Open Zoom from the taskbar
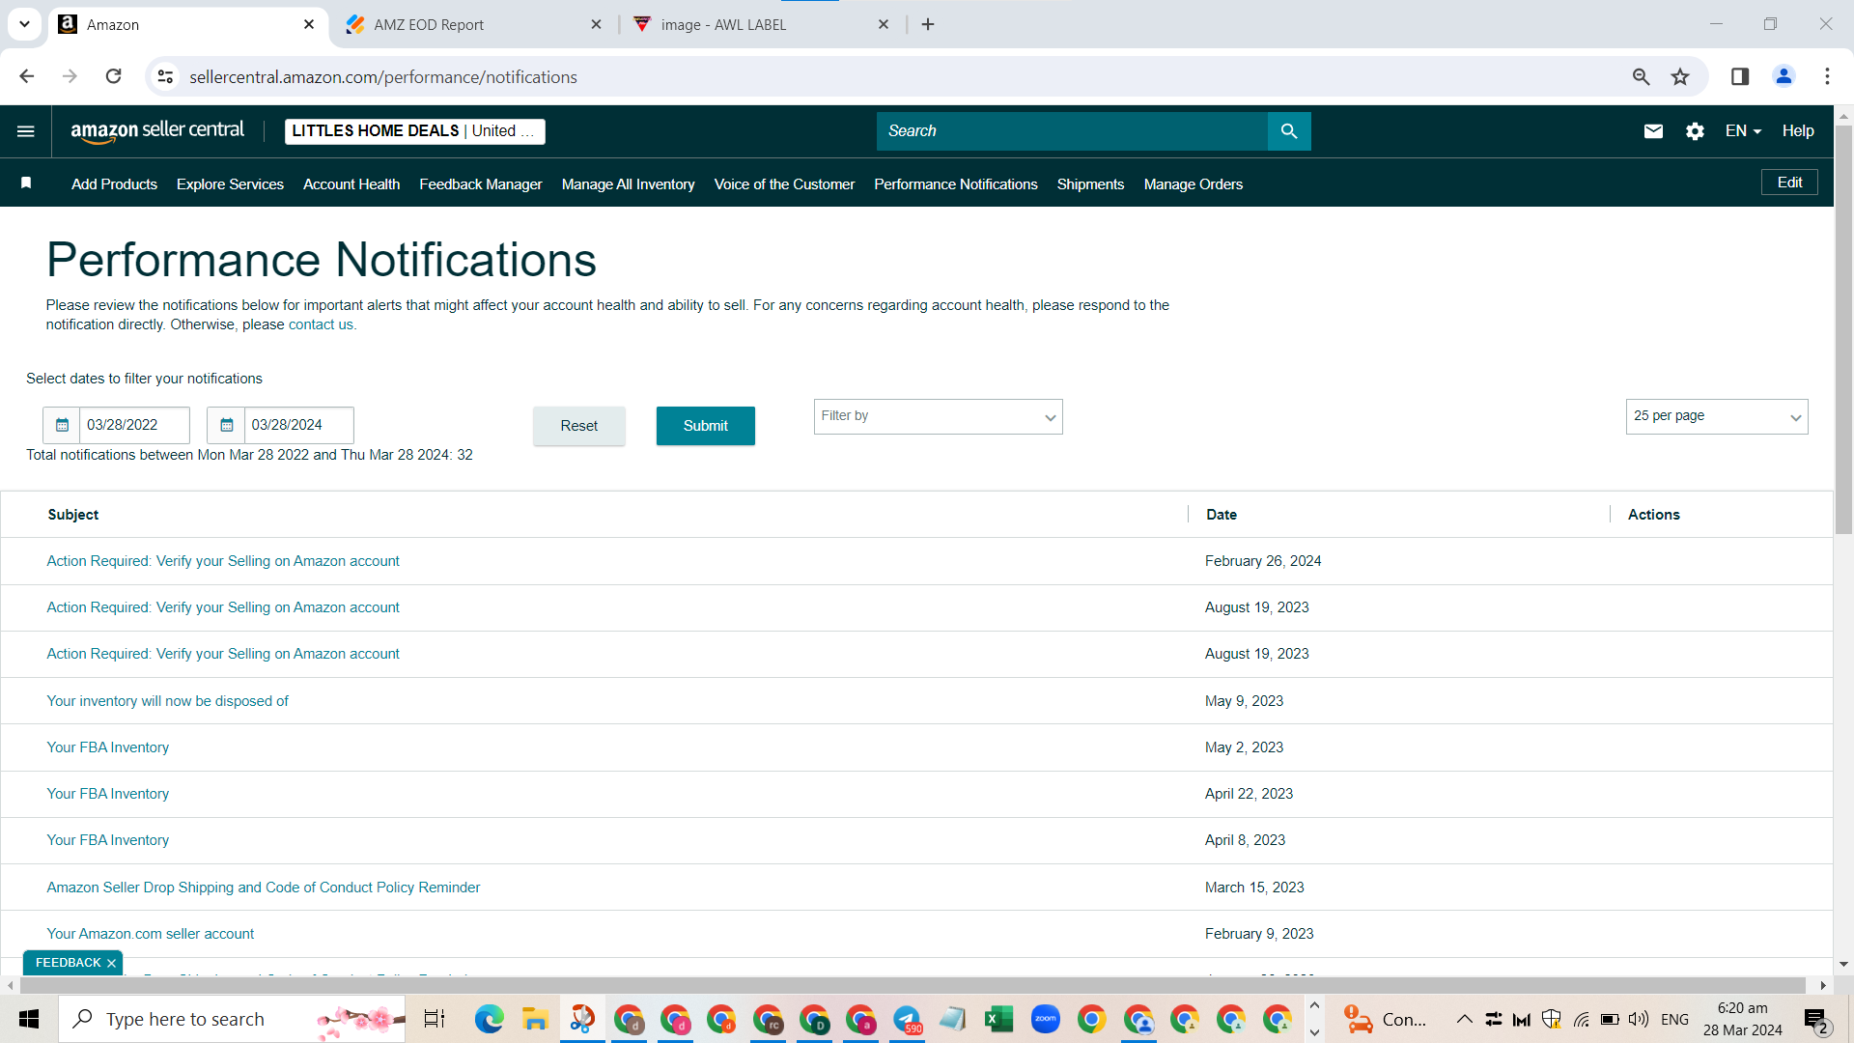This screenshot has height=1043, width=1854. tap(1045, 1019)
